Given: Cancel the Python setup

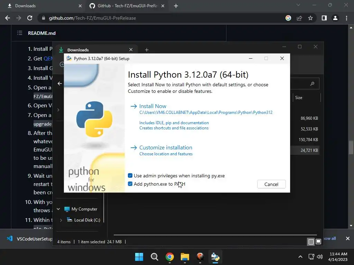Looking at the screenshot, I should (271, 184).
